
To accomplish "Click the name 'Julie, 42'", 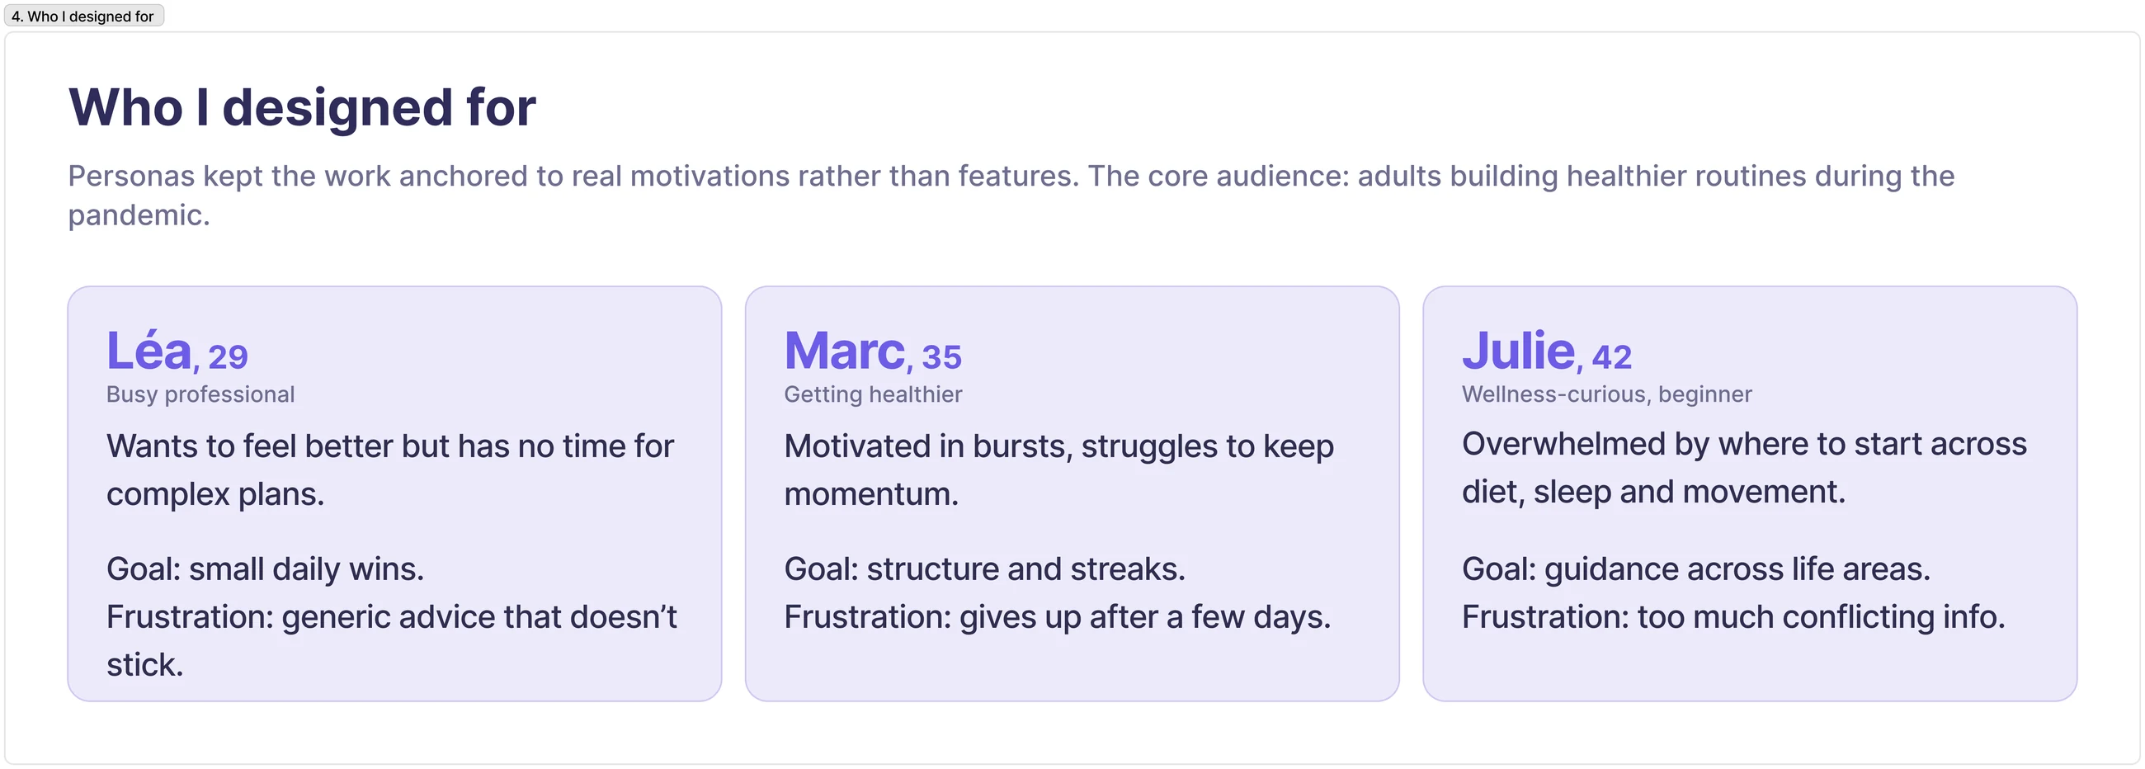I will point(1547,350).
